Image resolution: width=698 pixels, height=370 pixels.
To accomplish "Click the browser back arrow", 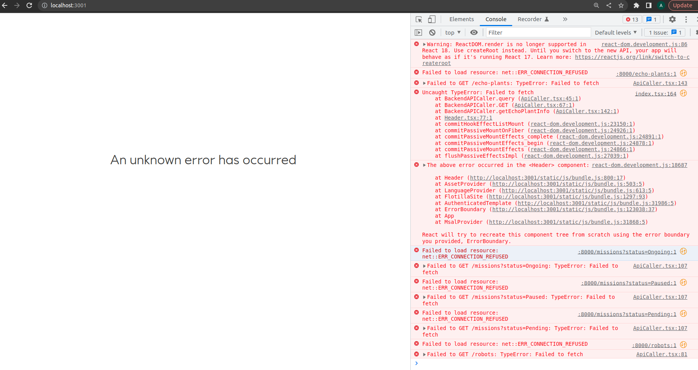I will (x=5, y=5).
